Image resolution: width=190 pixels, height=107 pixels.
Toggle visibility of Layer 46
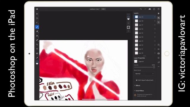coord(155,29)
